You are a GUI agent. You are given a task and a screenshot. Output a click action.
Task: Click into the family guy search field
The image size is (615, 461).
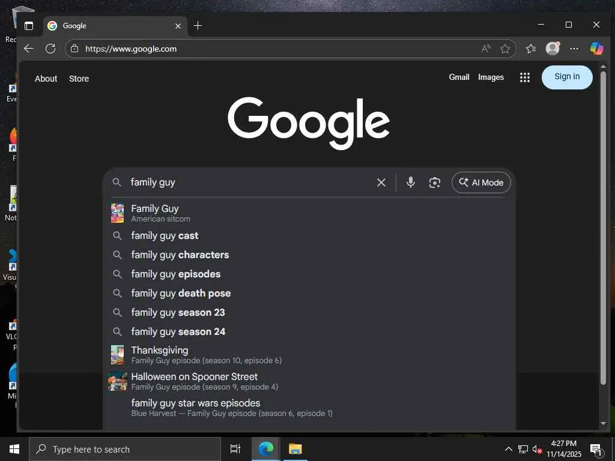pyautogui.click(x=251, y=182)
